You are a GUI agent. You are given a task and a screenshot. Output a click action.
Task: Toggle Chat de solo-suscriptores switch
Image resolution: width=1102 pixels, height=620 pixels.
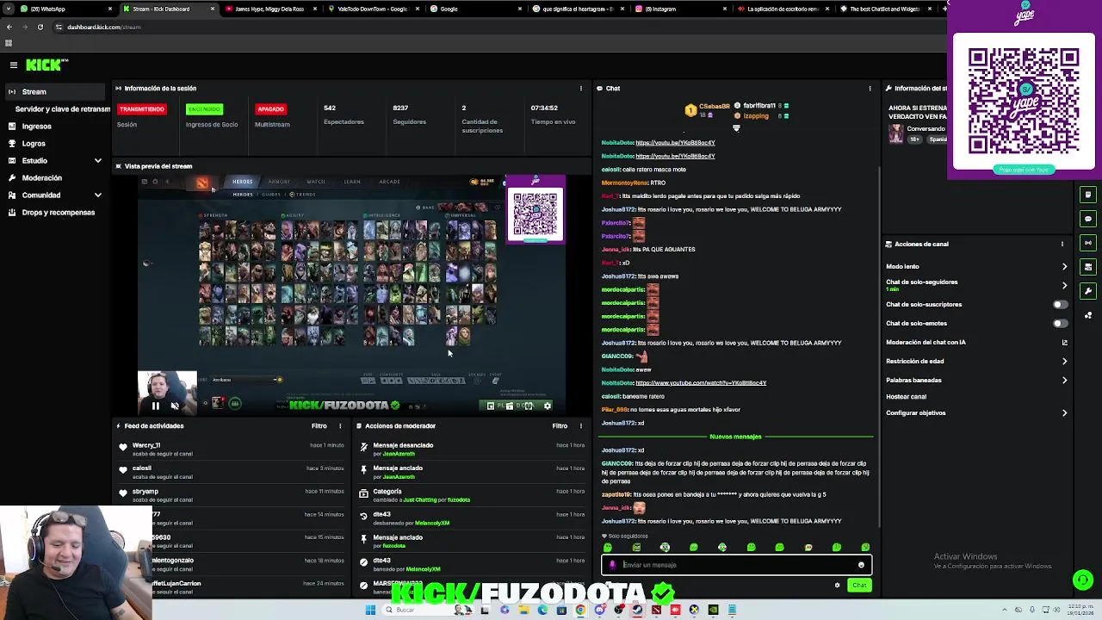(1061, 304)
